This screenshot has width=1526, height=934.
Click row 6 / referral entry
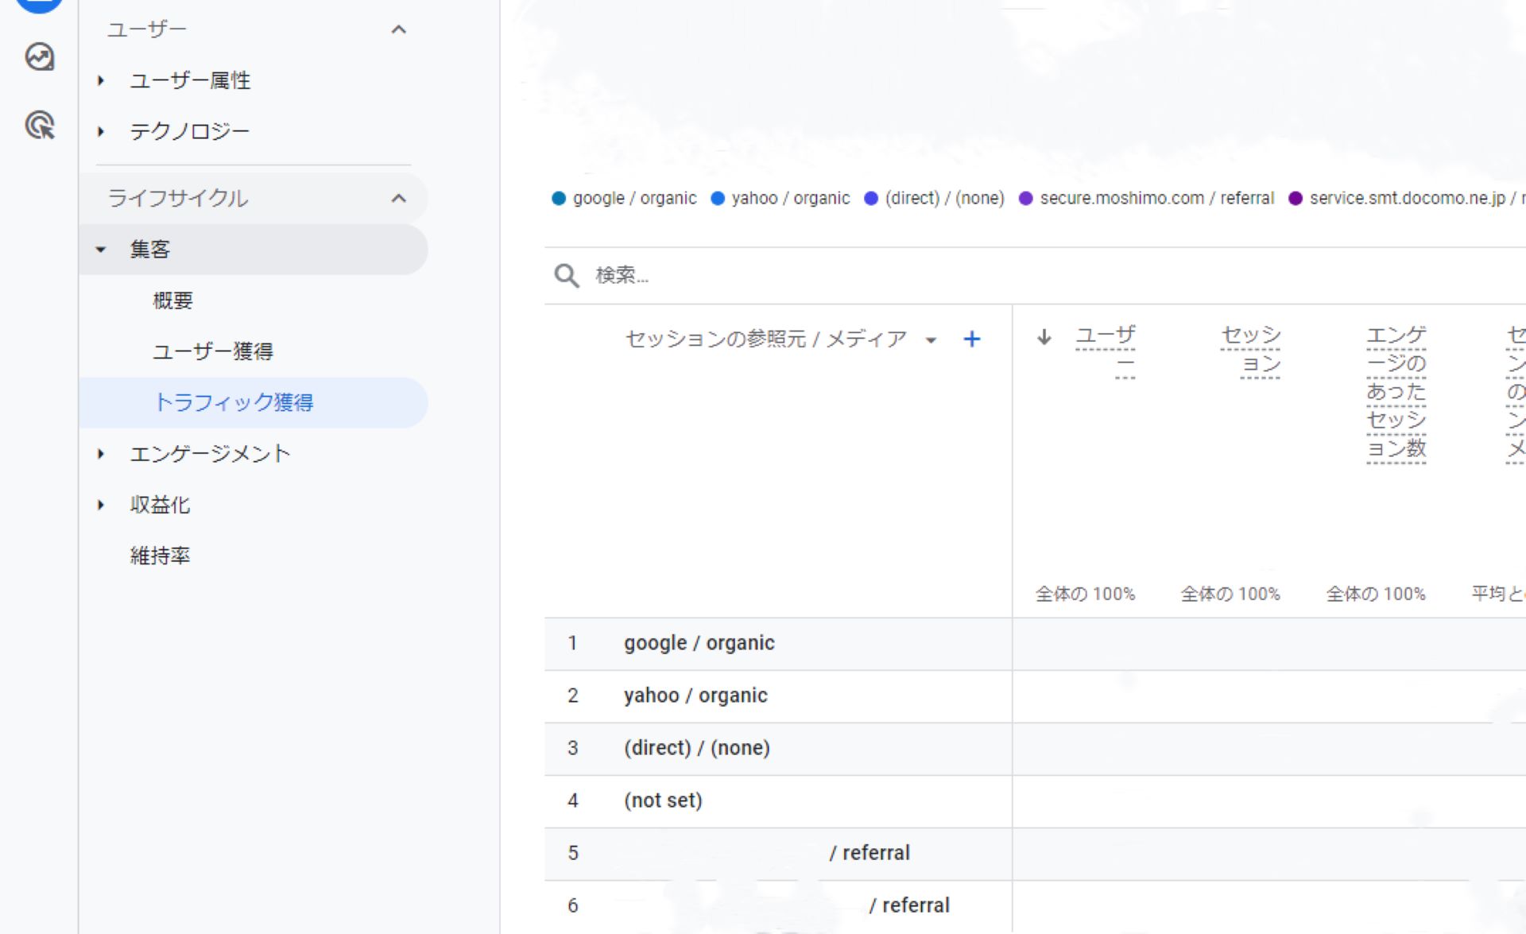click(1035, 906)
